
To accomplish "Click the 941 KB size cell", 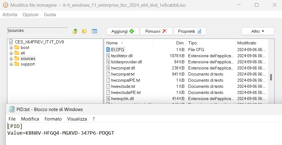I will click(178, 74).
